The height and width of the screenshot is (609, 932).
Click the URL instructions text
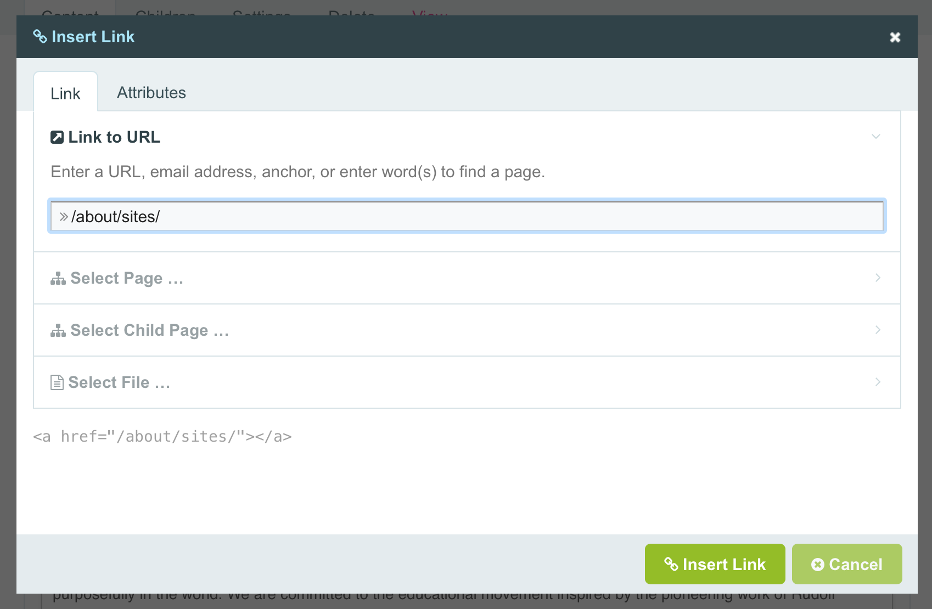coord(298,172)
